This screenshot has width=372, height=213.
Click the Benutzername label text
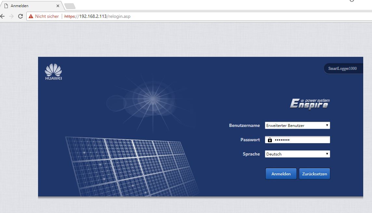[x=244, y=125]
